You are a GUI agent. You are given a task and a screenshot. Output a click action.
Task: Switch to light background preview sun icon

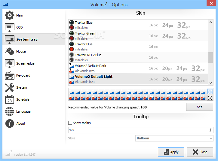(x=210, y=92)
